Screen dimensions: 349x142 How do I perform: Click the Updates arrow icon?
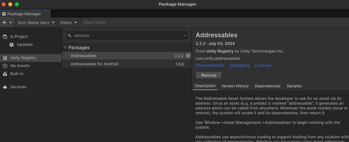tap(12, 45)
